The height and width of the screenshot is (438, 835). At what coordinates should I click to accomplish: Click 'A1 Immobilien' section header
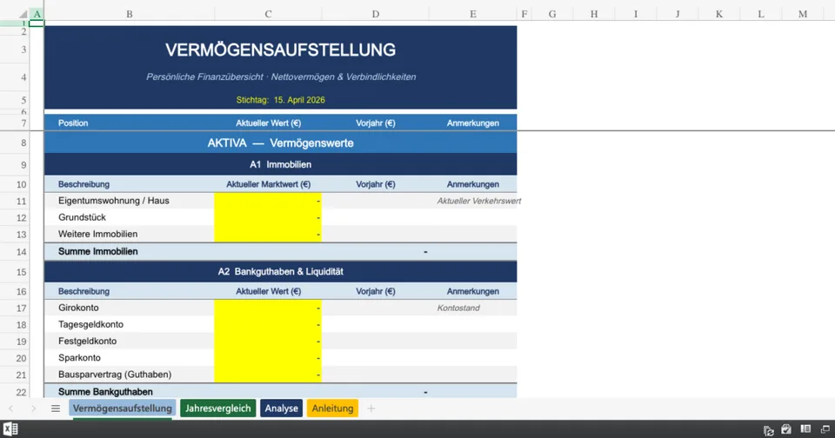(280, 164)
